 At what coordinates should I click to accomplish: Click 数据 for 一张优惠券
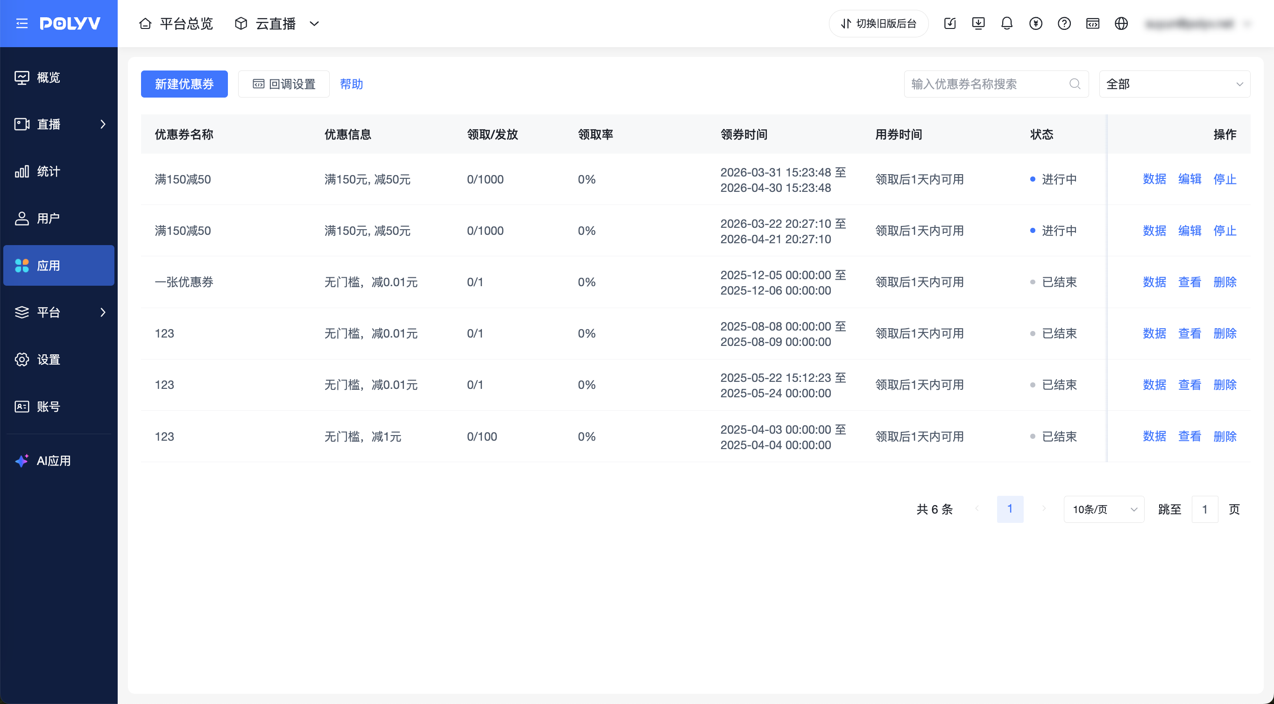[1154, 282]
